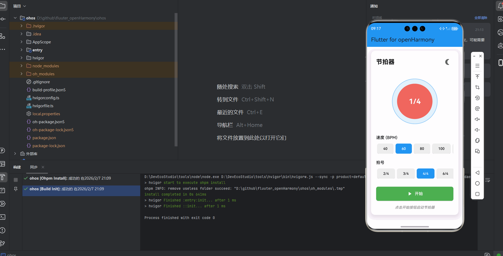This screenshot has width=503, height=256.
Task: Collapse the ohos root project node
Action: [x=15, y=18]
